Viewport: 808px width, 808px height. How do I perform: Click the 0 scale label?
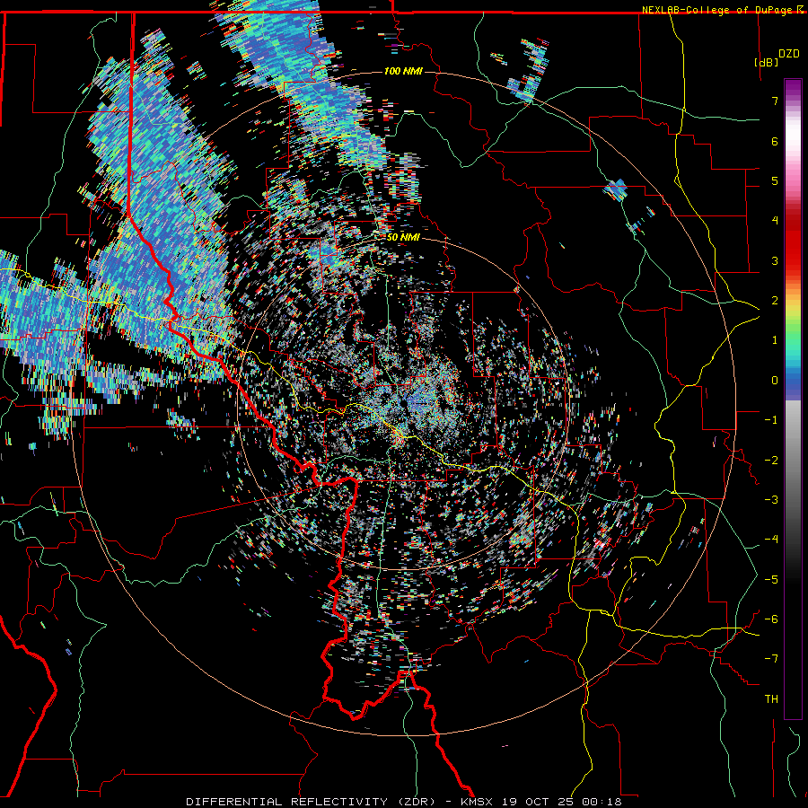coord(775,381)
